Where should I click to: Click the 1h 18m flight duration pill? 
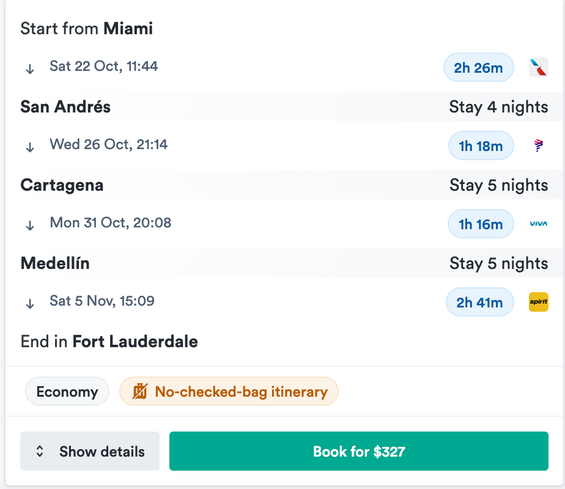(x=481, y=145)
